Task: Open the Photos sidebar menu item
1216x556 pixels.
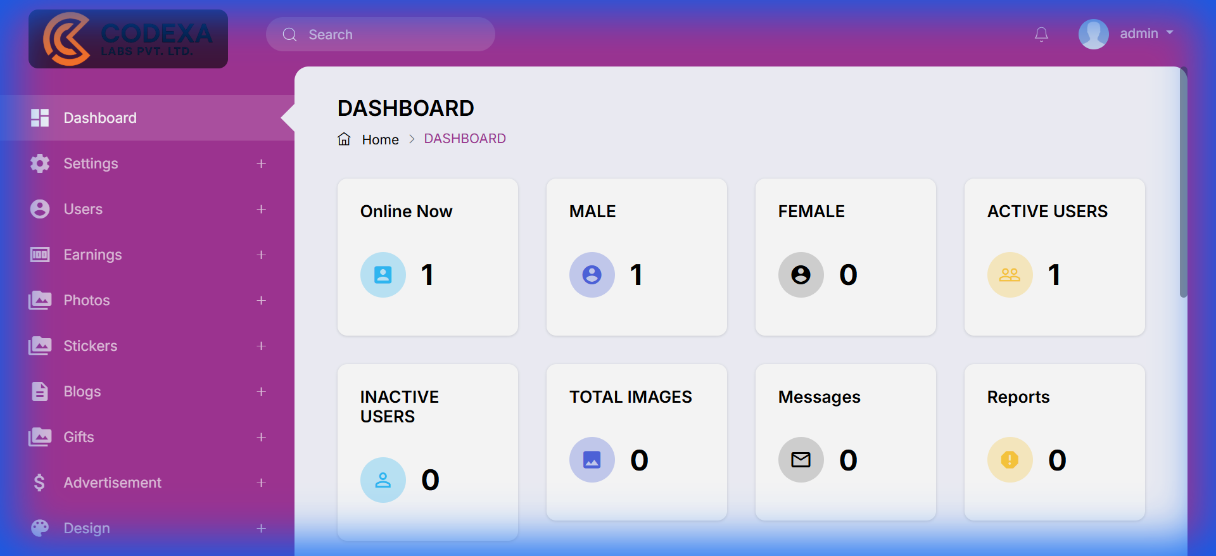Action: click(x=87, y=300)
